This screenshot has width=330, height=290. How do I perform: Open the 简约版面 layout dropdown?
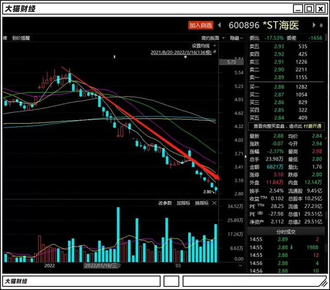coord(213,38)
